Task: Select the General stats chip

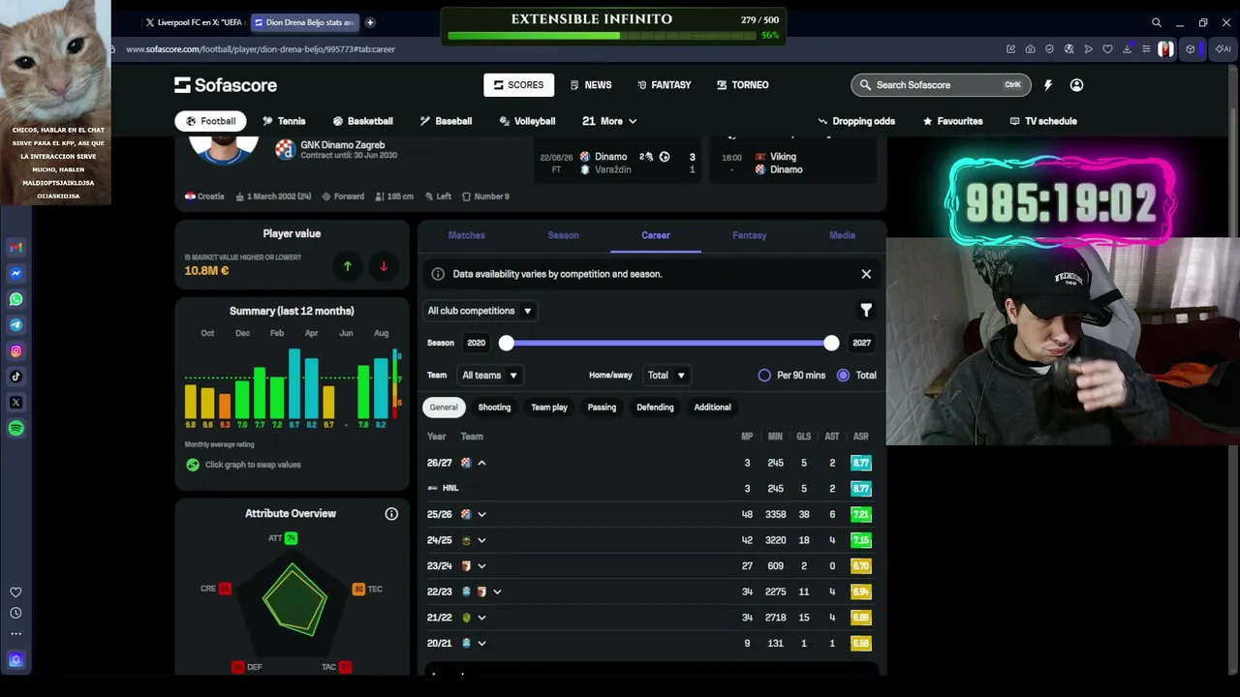Action: [x=444, y=408]
